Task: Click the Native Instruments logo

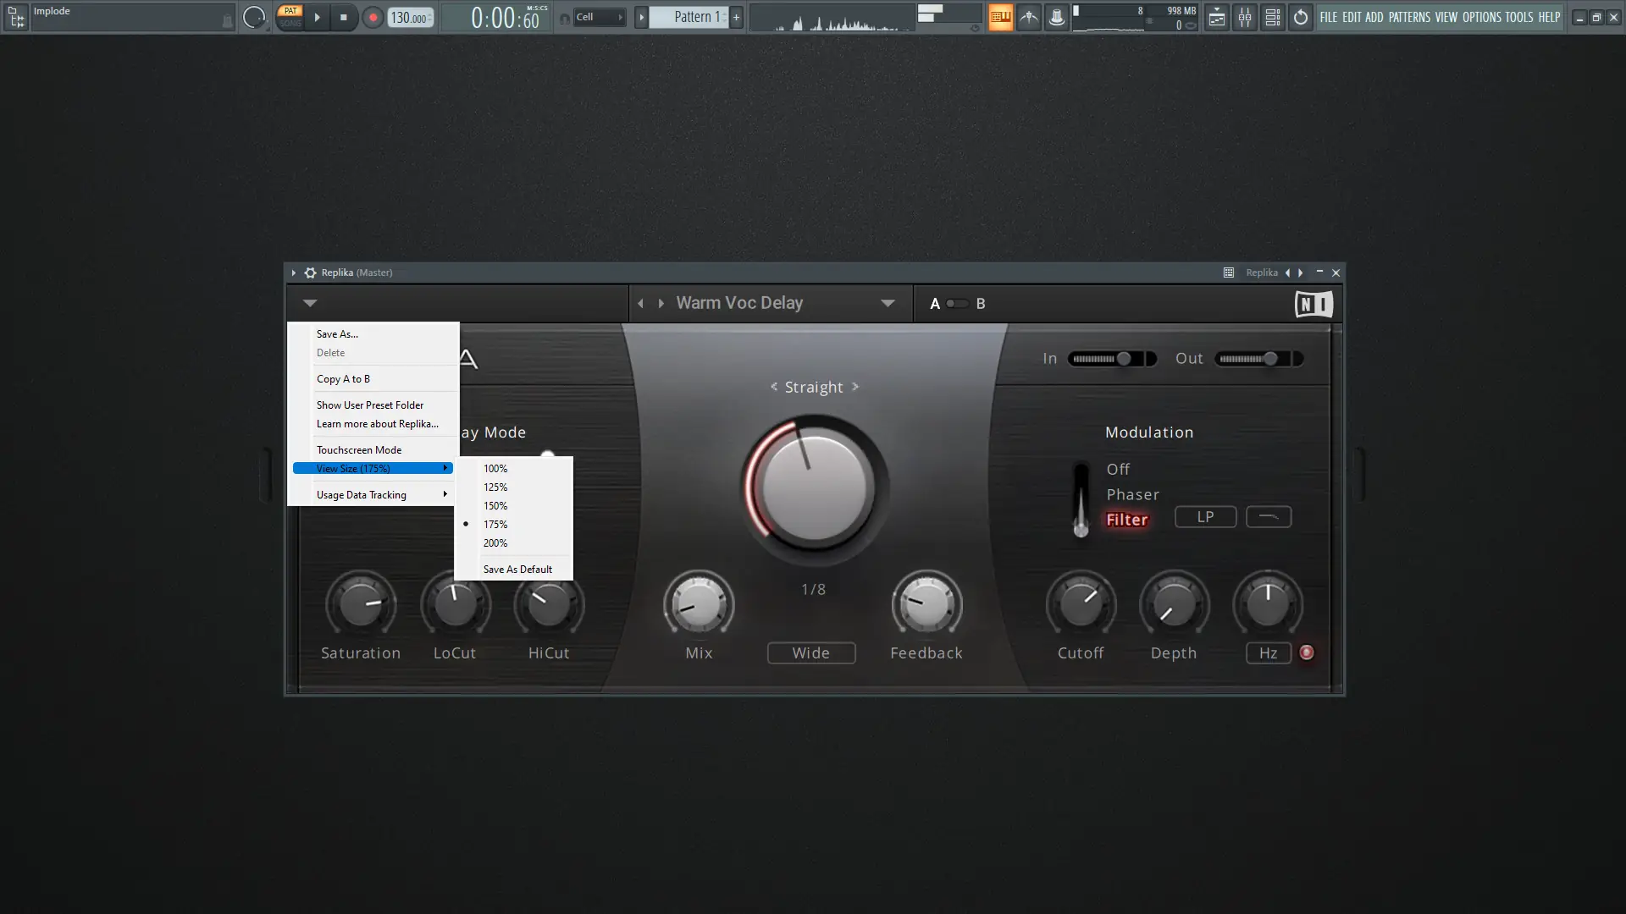Action: click(x=1314, y=304)
